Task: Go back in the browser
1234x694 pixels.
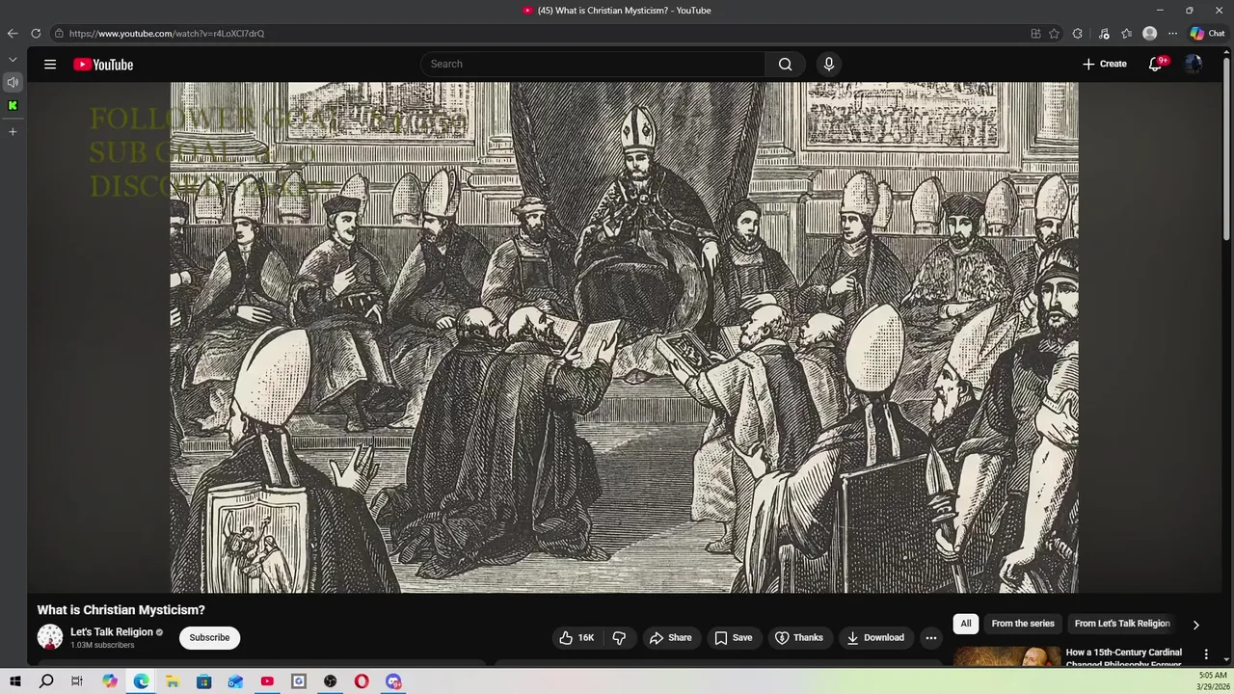Action: point(13,34)
